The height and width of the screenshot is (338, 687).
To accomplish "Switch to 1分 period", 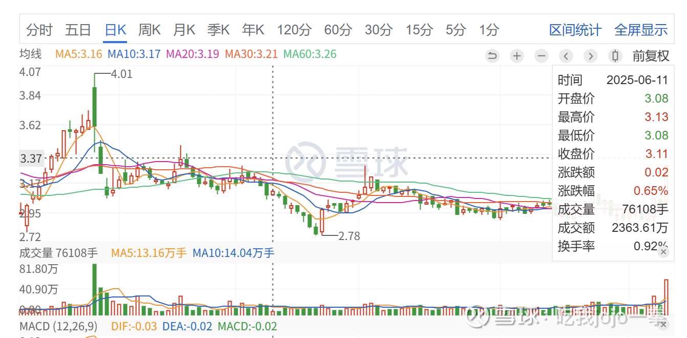I will pos(489,30).
